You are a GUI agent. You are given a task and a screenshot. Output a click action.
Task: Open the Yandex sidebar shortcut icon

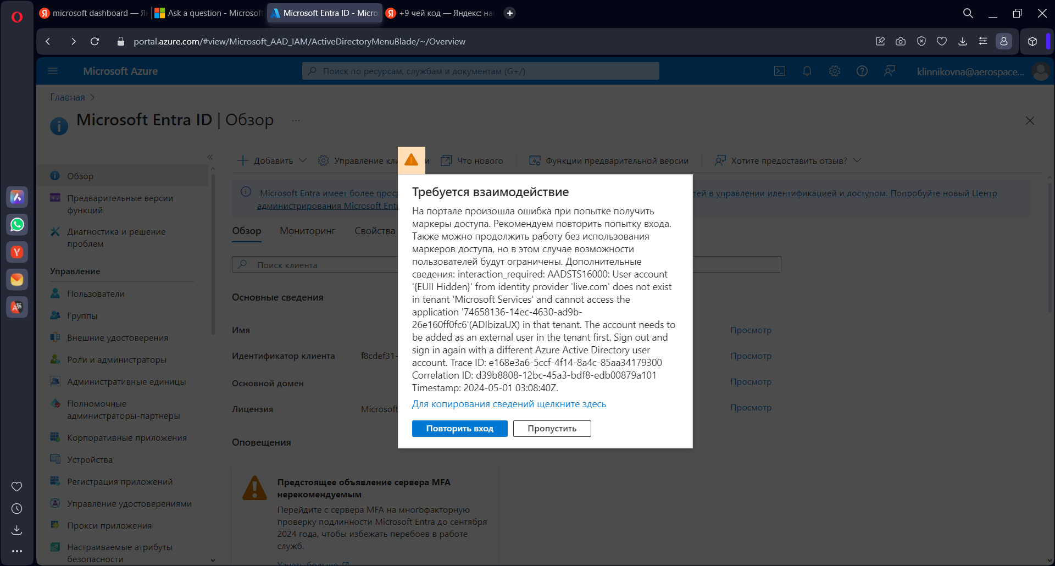(x=17, y=252)
